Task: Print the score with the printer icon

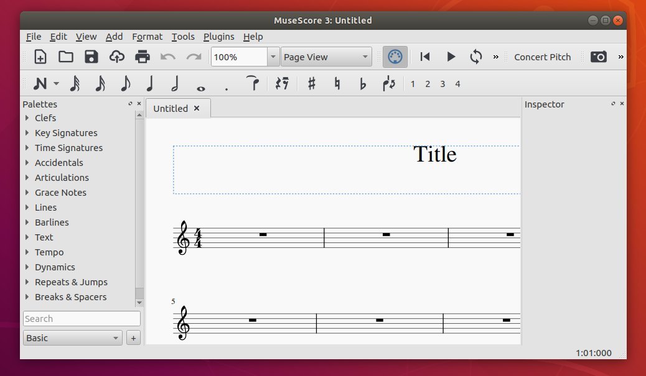Action: pyautogui.click(x=142, y=57)
